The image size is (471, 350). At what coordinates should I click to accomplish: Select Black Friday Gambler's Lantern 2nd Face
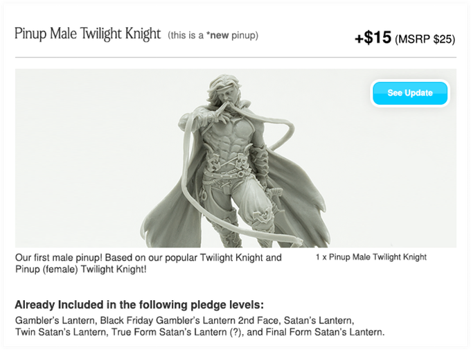[x=189, y=320]
